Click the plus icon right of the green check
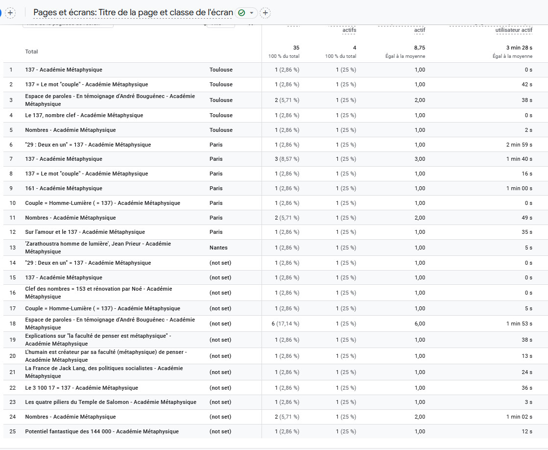 [265, 13]
